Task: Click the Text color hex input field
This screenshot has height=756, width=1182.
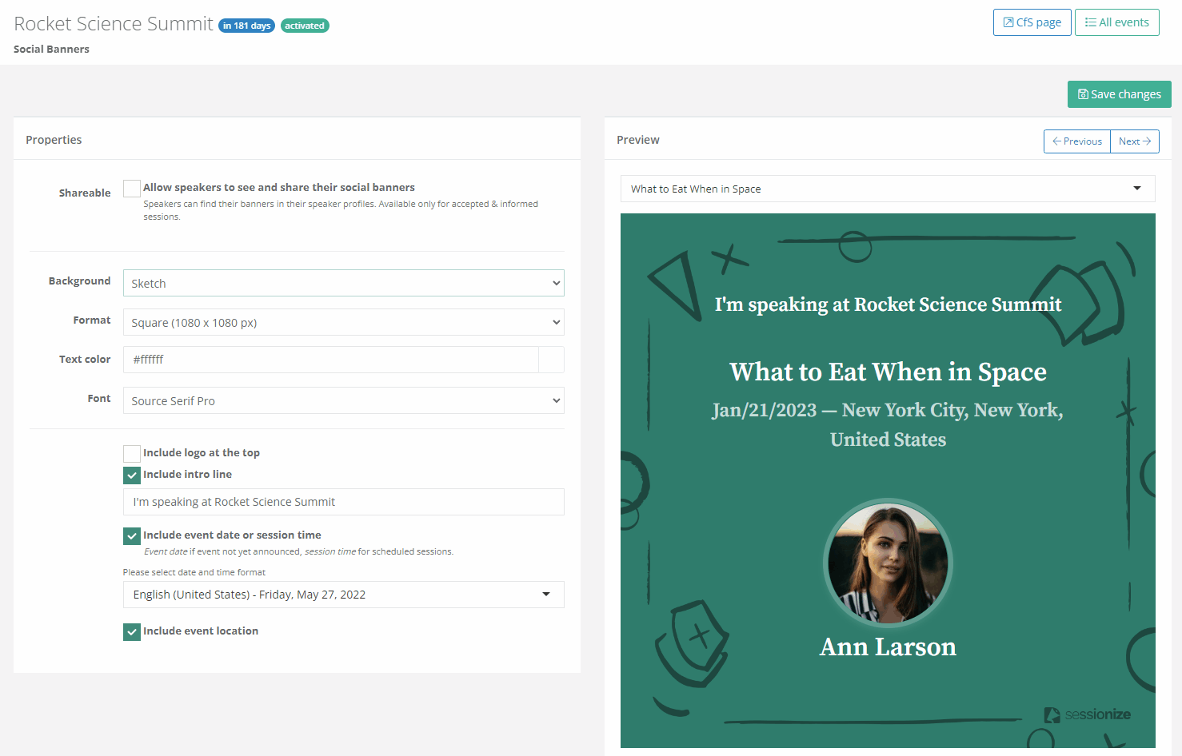Action: point(330,360)
